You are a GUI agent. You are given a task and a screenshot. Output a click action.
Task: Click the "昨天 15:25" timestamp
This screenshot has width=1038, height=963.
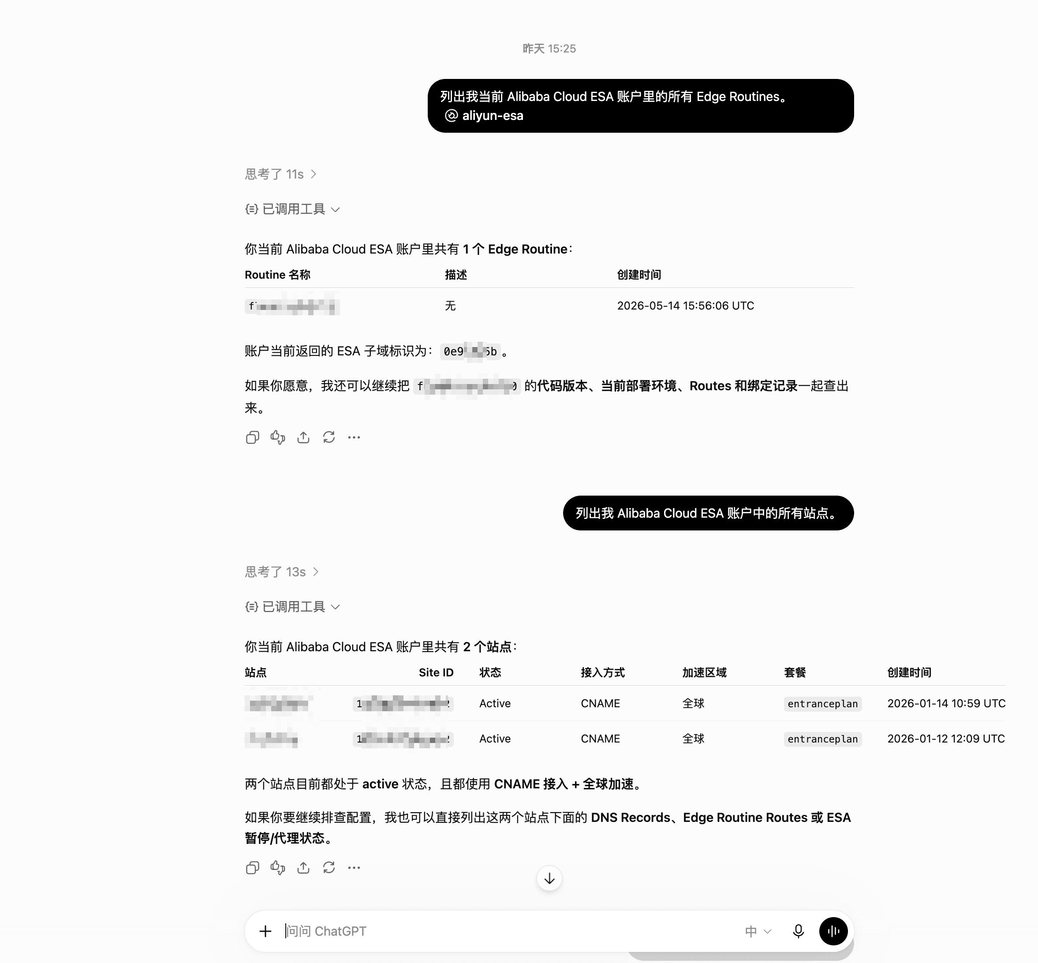[x=549, y=49]
